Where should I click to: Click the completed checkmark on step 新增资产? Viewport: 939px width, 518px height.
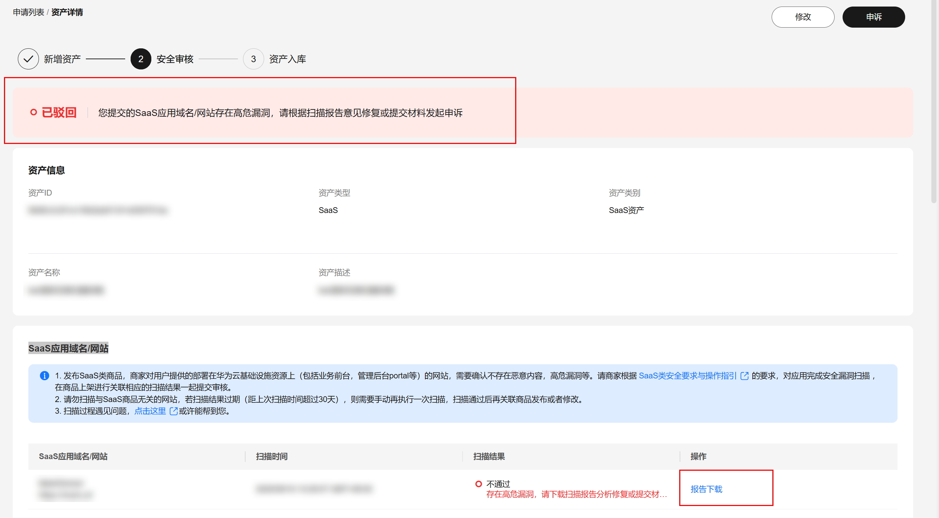coord(28,59)
